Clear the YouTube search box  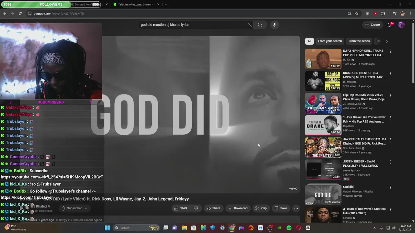point(250,25)
